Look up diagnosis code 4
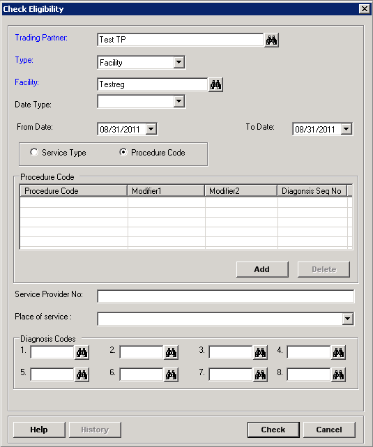The image size is (373, 447). [x=338, y=353]
